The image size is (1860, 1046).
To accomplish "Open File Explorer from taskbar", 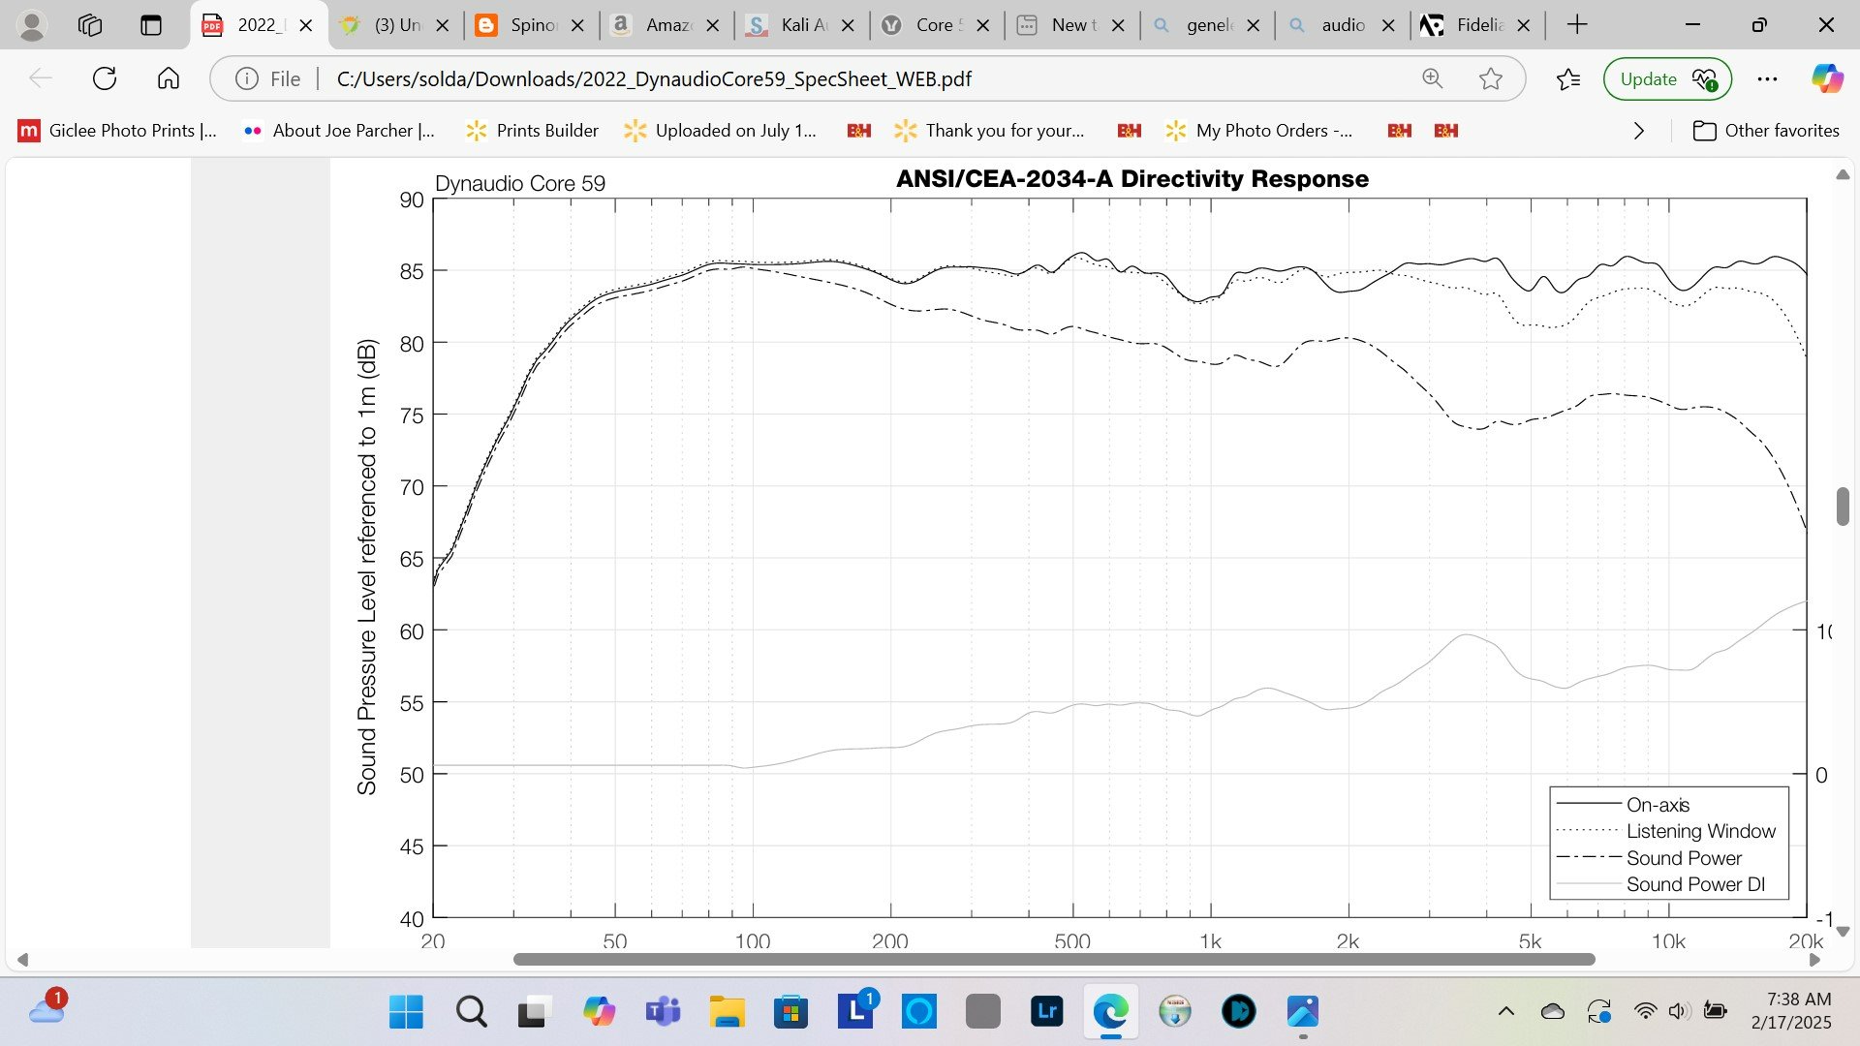I will click(727, 1012).
